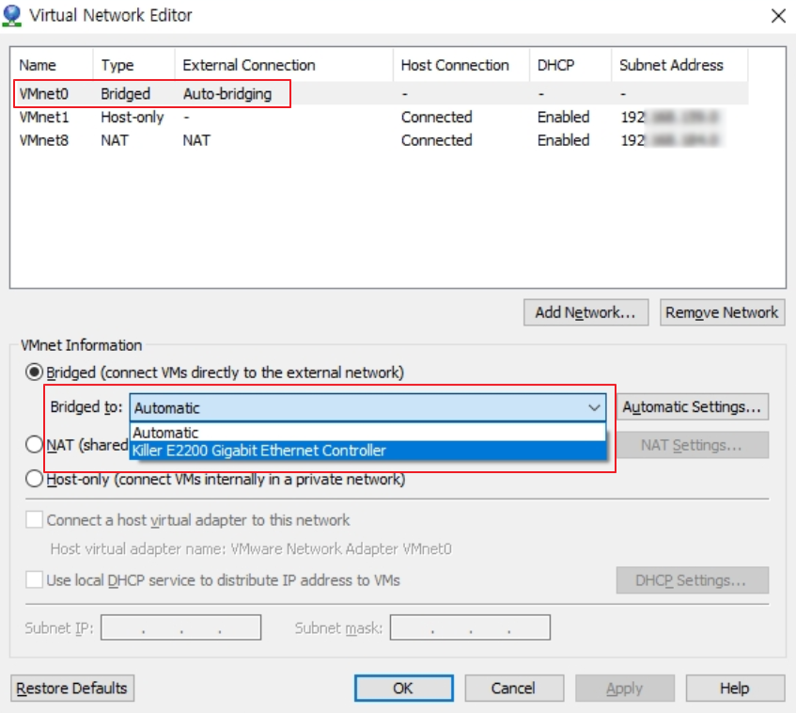
Task: Open DHCP Settings
Action: [x=693, y=579]
